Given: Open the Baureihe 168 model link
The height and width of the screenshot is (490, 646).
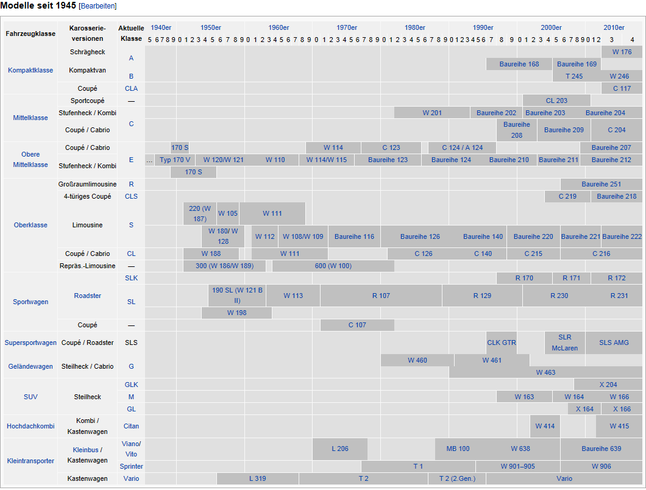Looking at the screenshot, I should click(519, 64).
